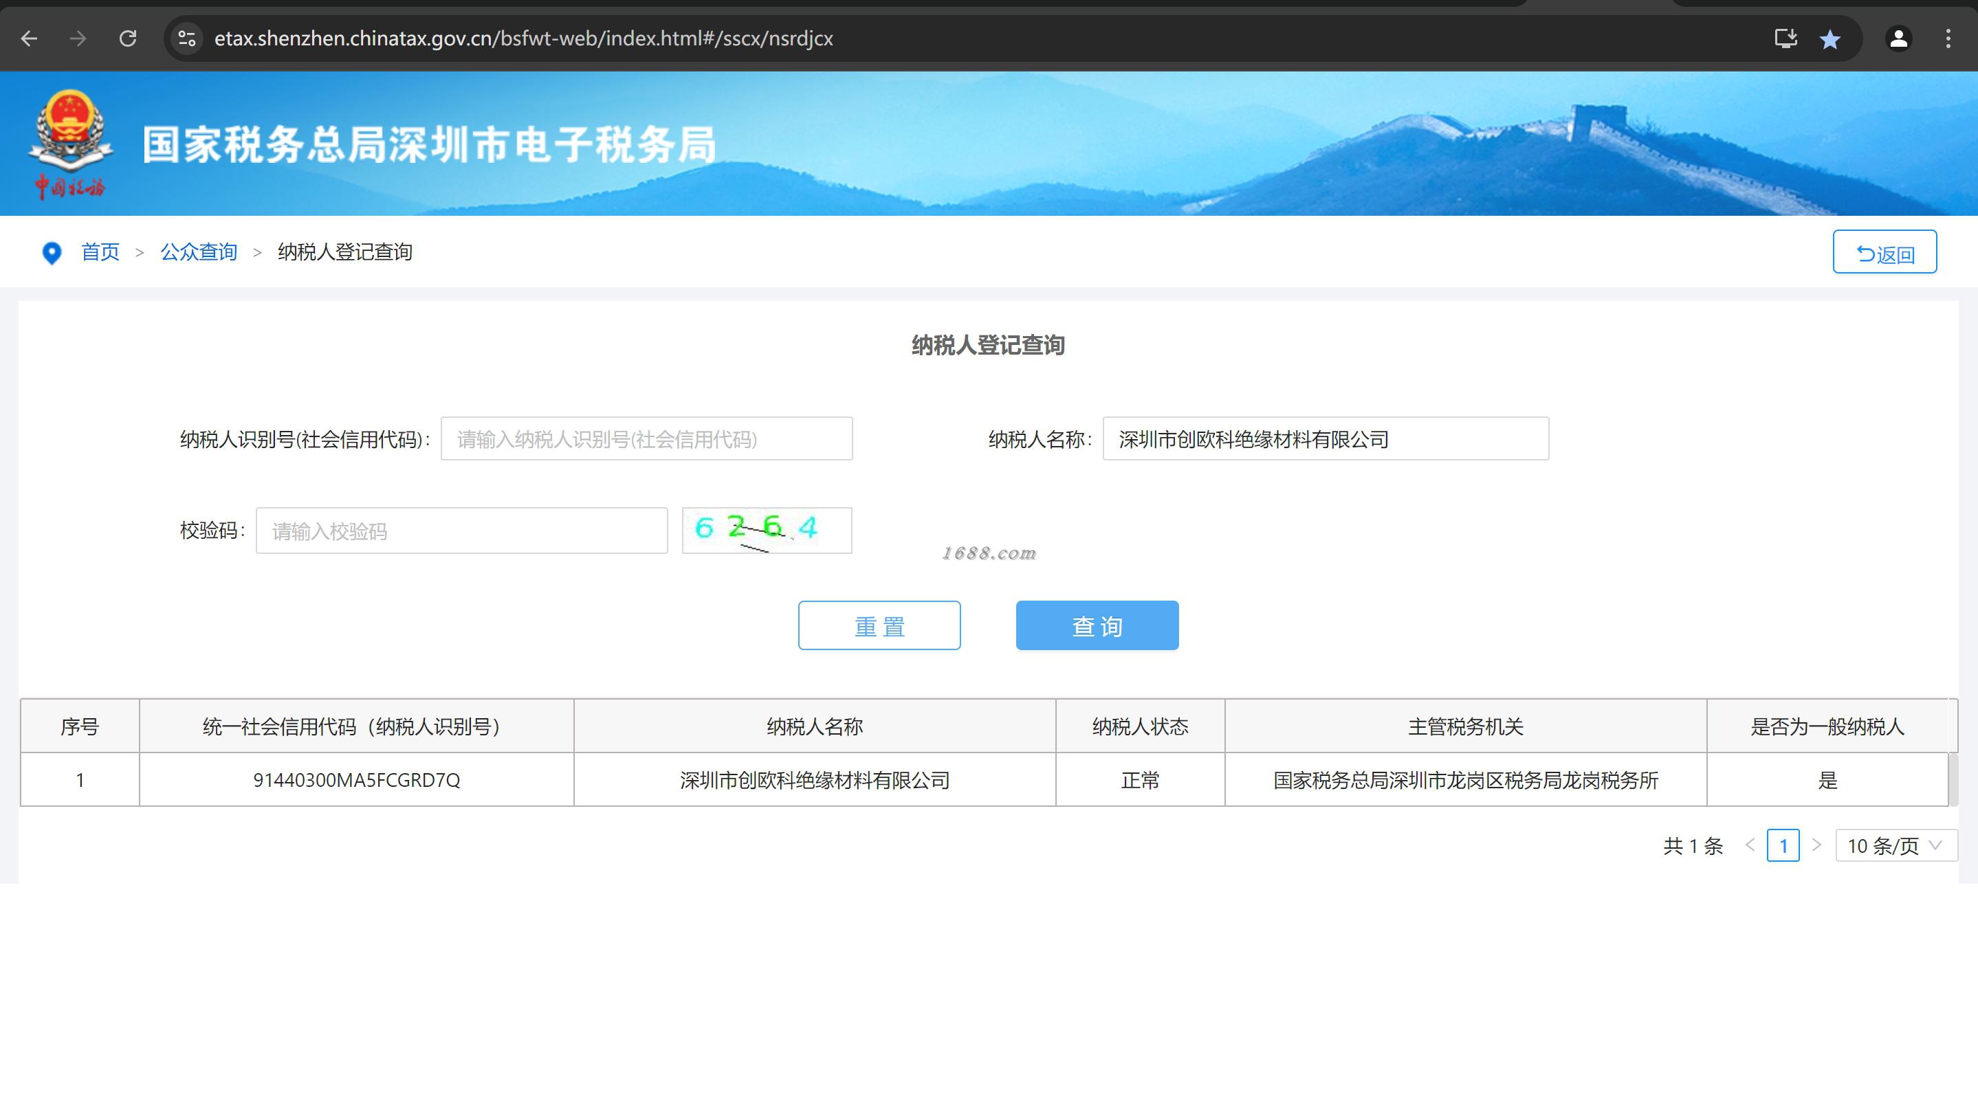Image resolution: width=1978 pixels, height=1103 pixels.
Task: Click the install app icon in address bar
Action: pos(1785,38)
